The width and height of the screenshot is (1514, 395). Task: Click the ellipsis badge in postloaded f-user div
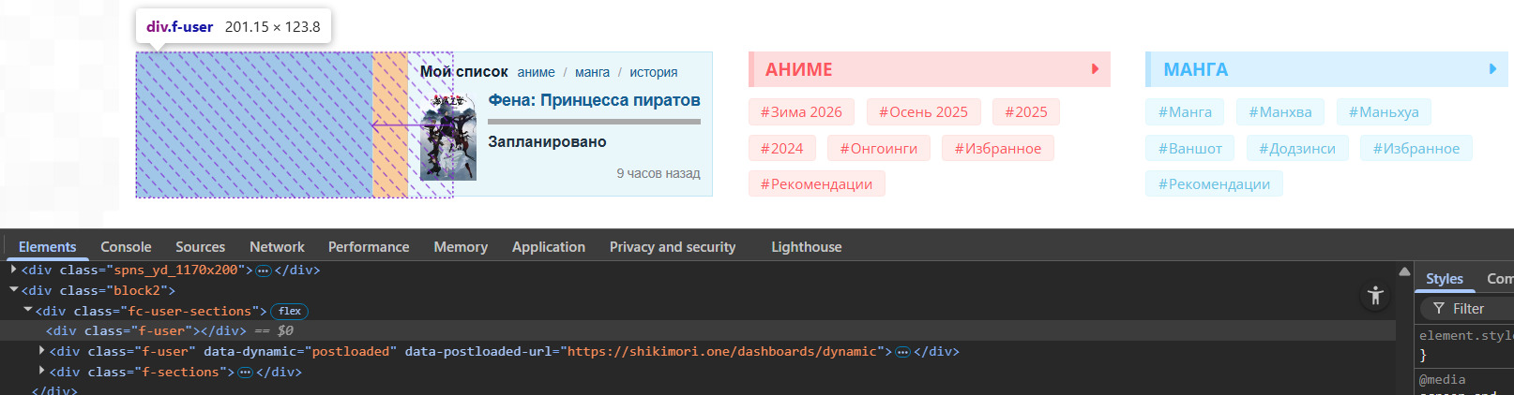(x=902, y=352)
